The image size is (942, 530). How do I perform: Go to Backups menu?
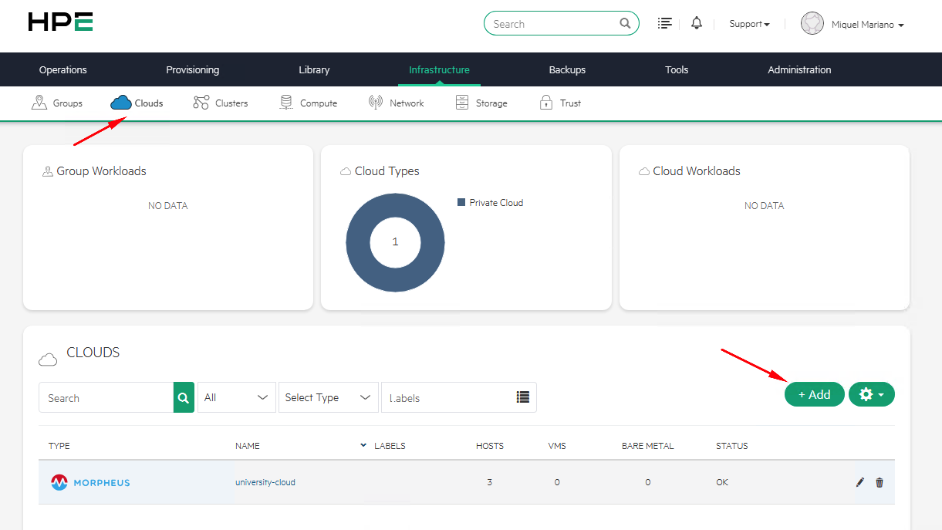tap(567, 69)
